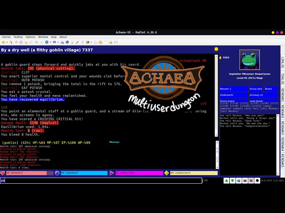This screenshot has height=213, width=285.
Task: Open the Help menu
Action: point(53,37)
